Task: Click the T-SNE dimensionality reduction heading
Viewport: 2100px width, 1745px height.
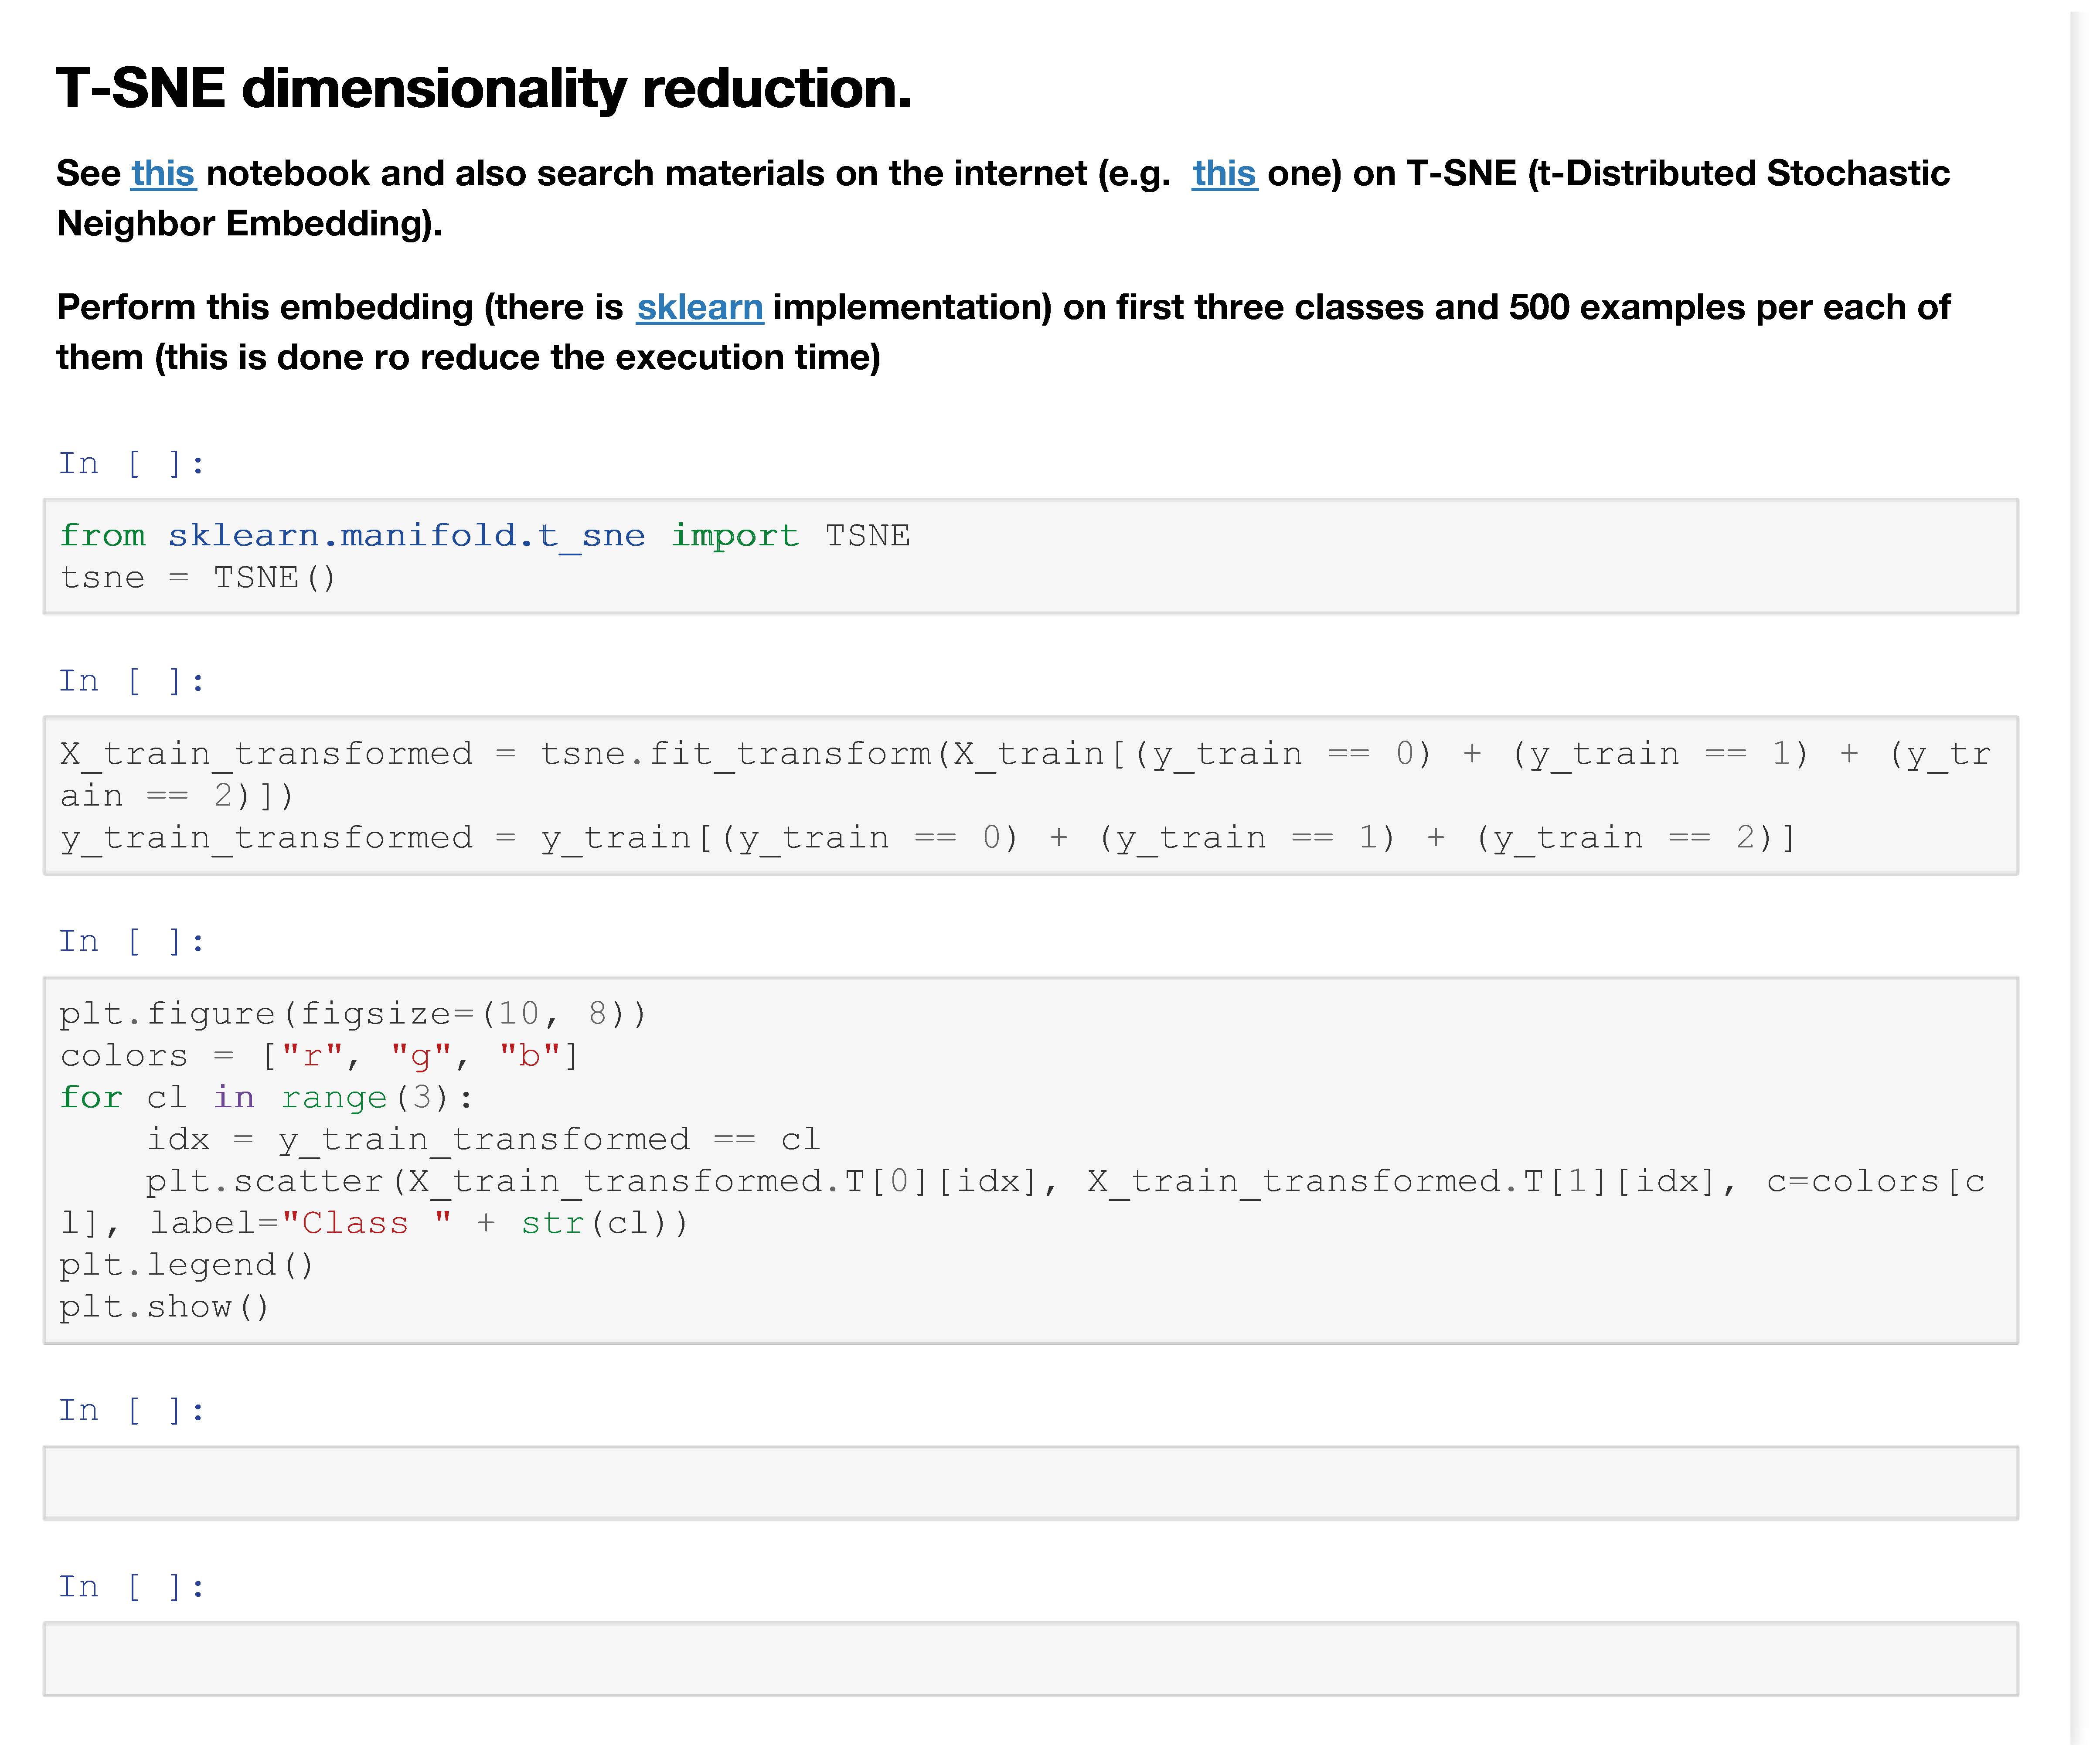Action: 483,88
